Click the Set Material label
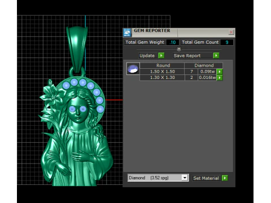 (206, 178)
